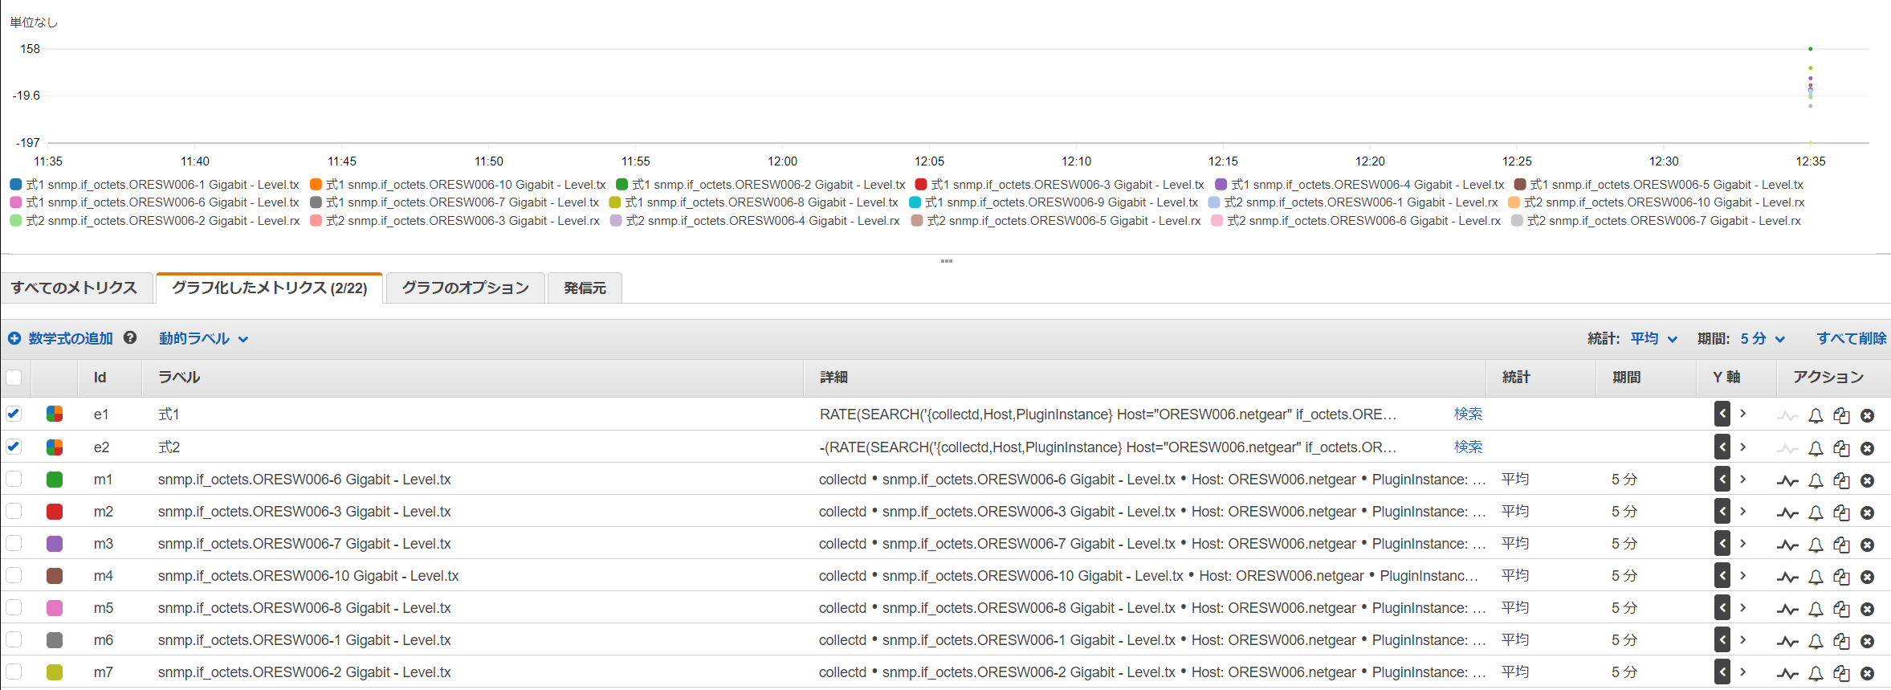The height and width of the screenshot is (690, 1891).
Task: Select the グラフ化したメトリクス (2/22) tab
Action: [x=269, y=288]
